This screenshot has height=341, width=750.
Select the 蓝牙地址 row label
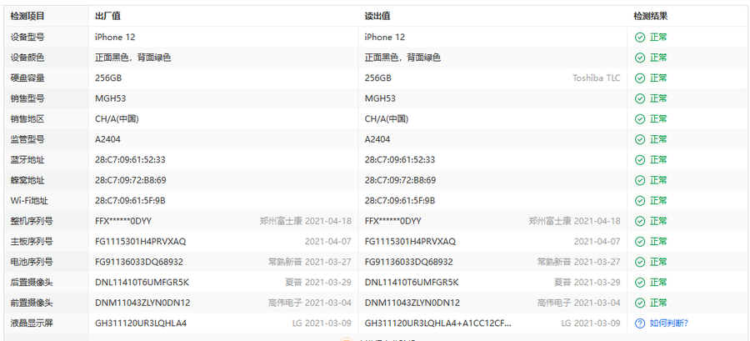tap(27, 160)
